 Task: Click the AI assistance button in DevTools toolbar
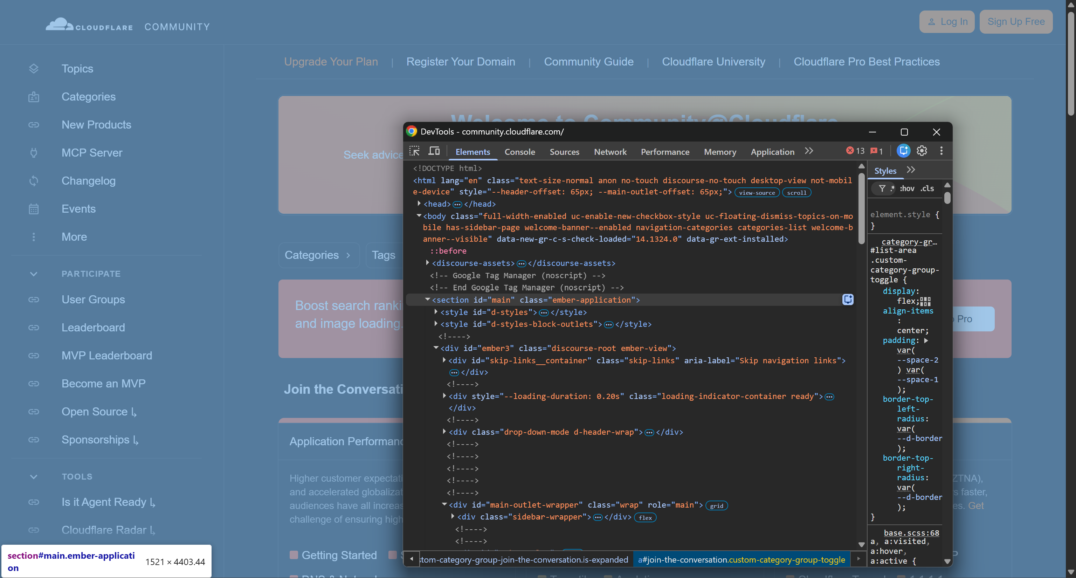(x=903, y=151)
